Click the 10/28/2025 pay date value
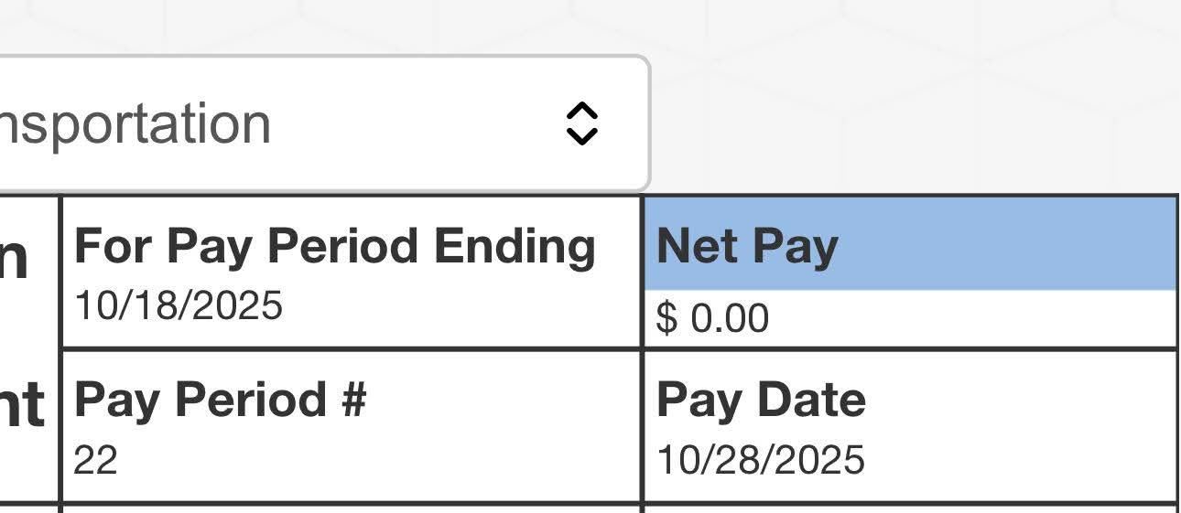The width and height of the screenshot is (1181, 513). tap(760, 459)
